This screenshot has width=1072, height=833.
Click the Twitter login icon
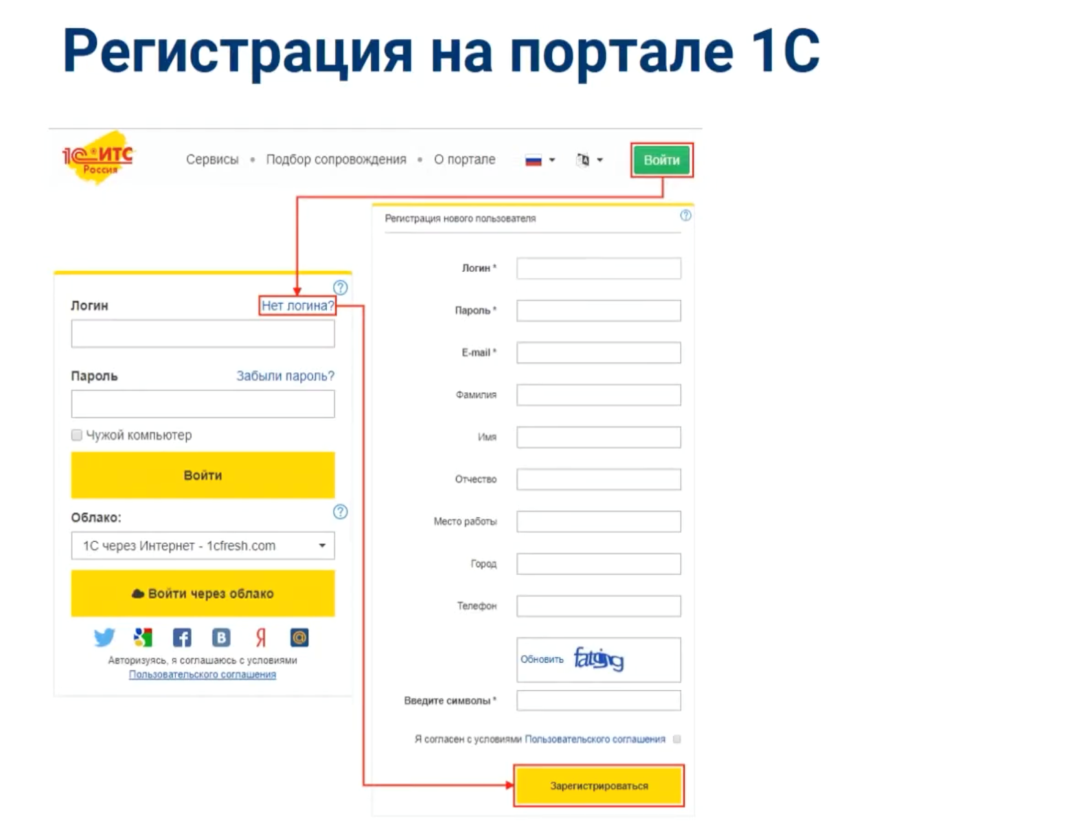pos(104,638)
